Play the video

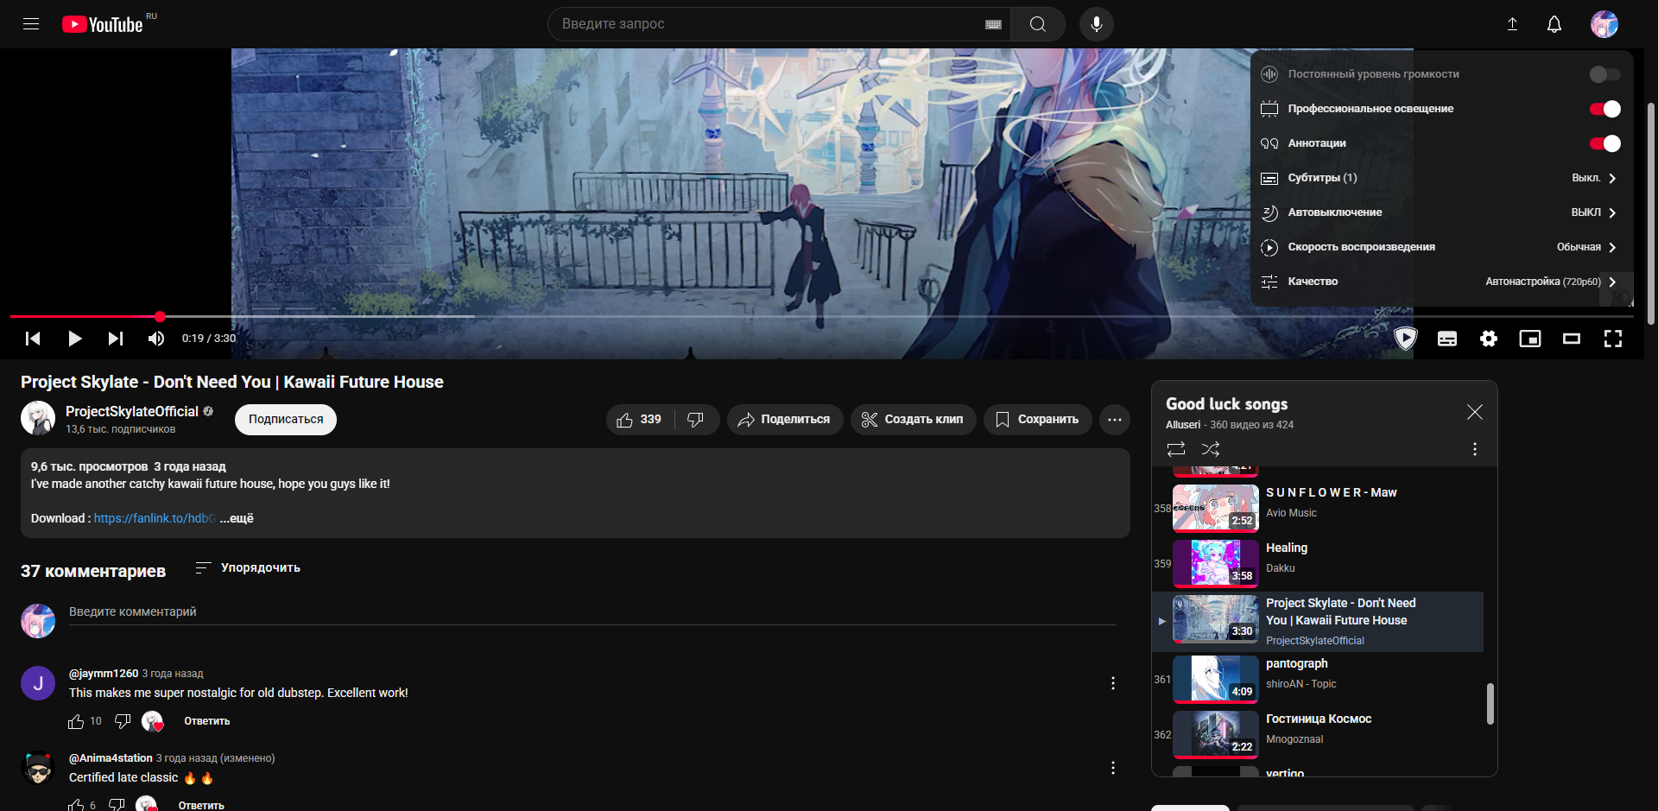[74, 339]
